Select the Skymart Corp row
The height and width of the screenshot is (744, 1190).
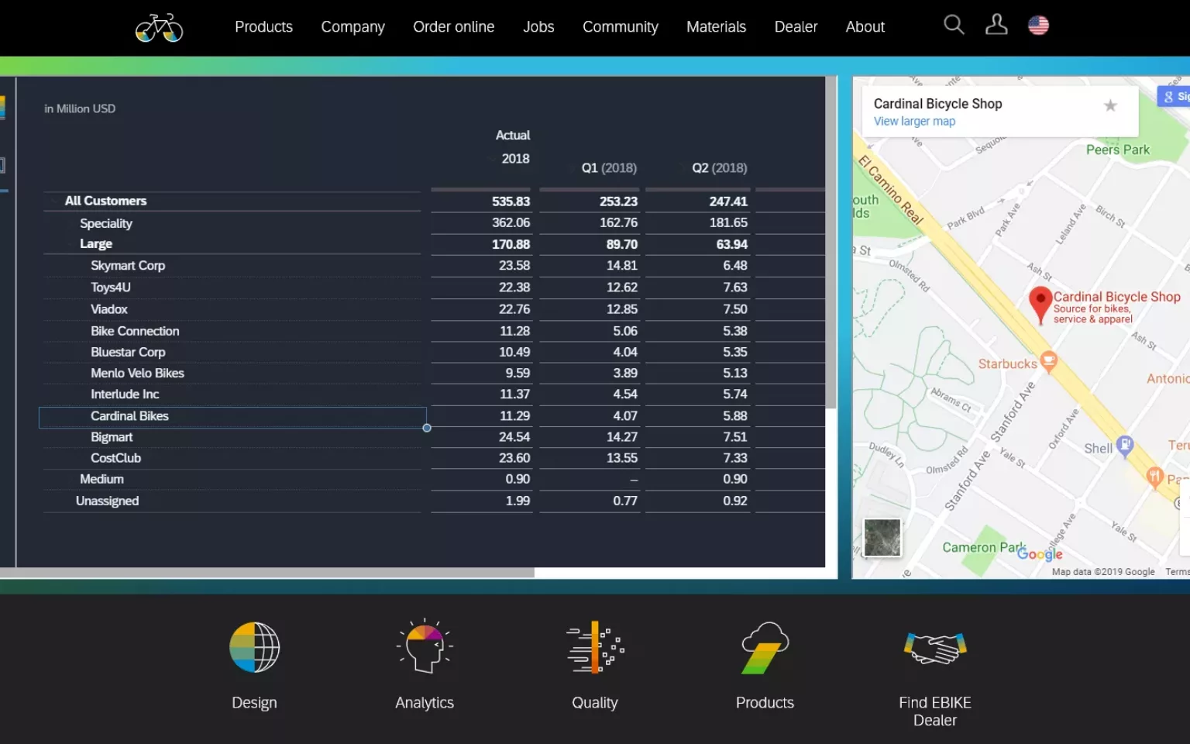tap(232, 266)
